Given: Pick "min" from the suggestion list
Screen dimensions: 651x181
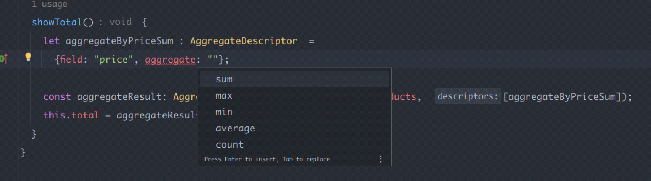Looking at the screenshot, I should [x=224, y=112].
